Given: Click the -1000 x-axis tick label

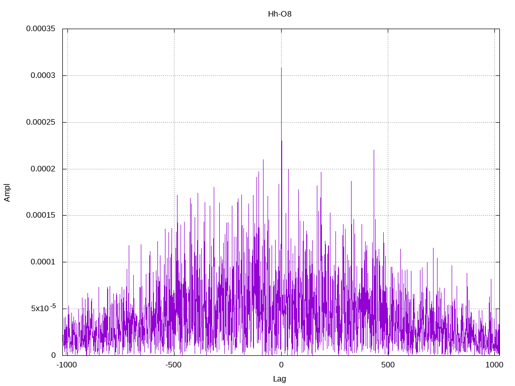Looking at the screenshot, I should point(67,365).
